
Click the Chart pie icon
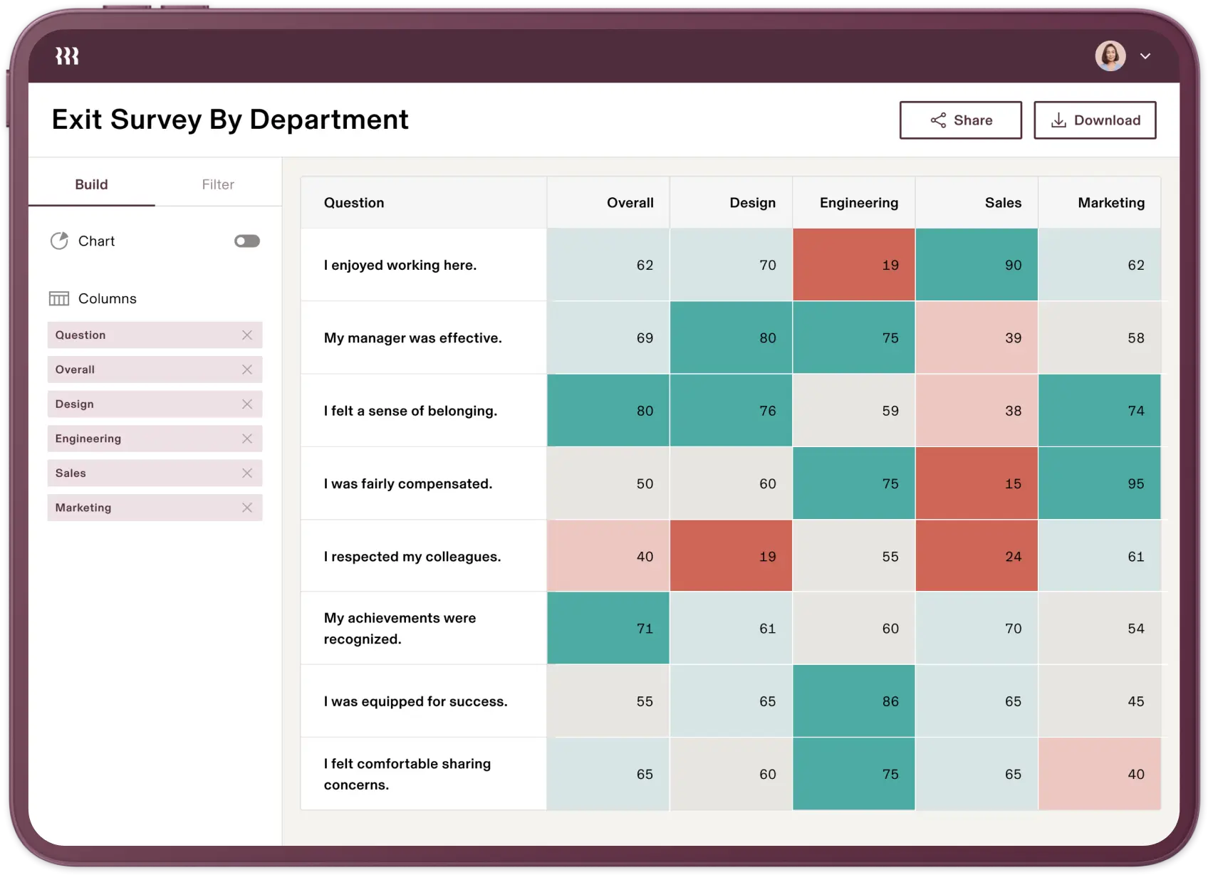click(x=61, y=241)
